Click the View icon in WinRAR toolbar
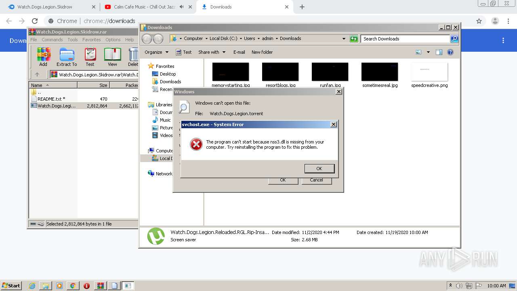The width and height of the screenshot is (517, 291). pyautogui.click(x=112, y=57)
